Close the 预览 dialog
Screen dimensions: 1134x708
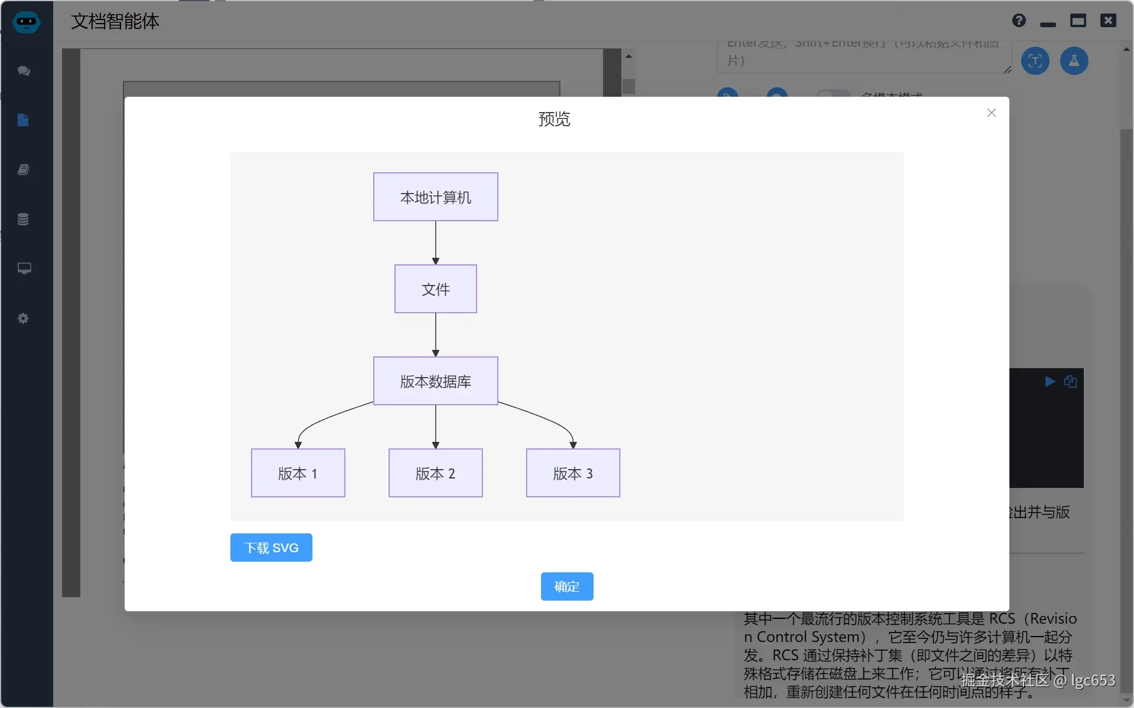991,113
